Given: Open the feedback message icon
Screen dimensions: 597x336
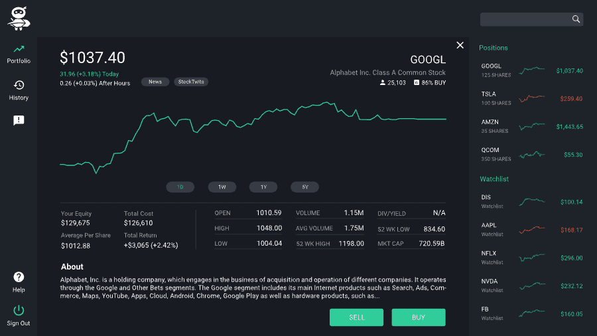Looking at the screenshot, I should pyautogui.click(x=19, y=120).
